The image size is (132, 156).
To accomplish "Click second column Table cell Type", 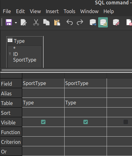I will click(86, 103).
